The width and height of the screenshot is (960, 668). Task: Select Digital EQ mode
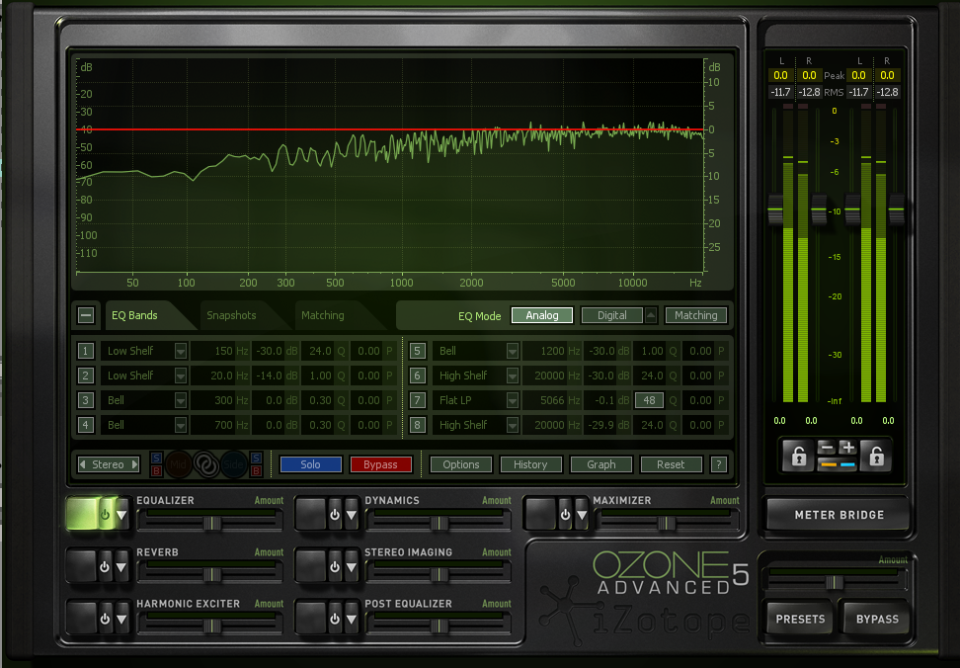point(611,315)
